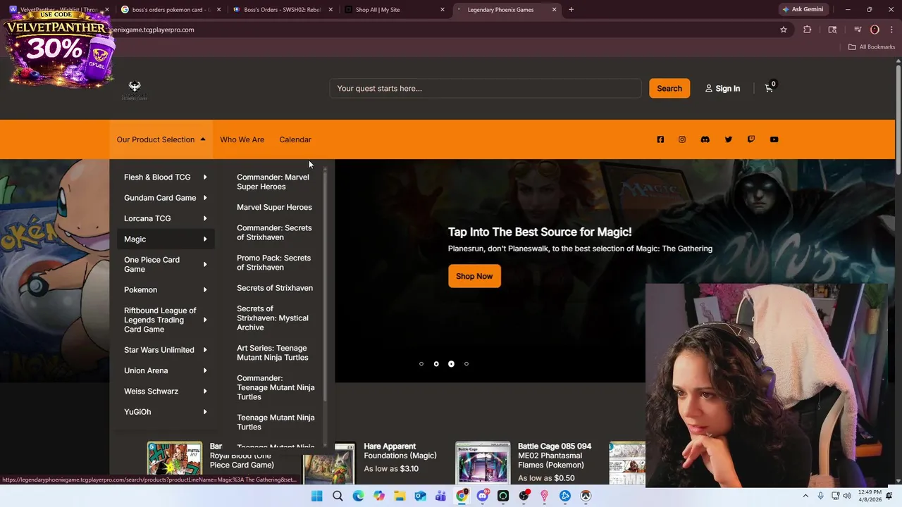Click the search input field

tap(486, 88)
